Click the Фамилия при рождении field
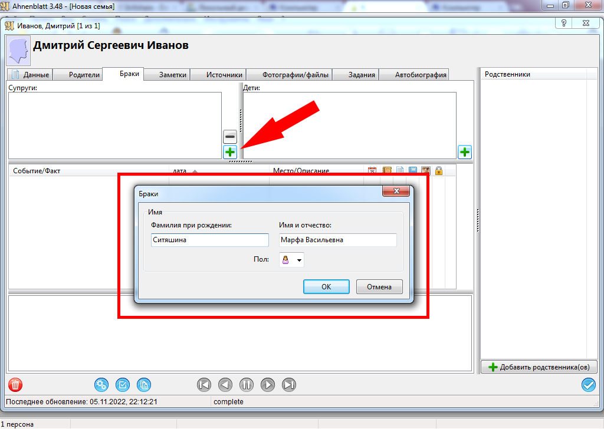Image resolution: width=604 pixels, height=429 pixels. (x=209, y=240)
